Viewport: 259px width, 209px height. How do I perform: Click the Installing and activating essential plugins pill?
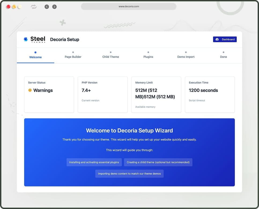point(94,162)
